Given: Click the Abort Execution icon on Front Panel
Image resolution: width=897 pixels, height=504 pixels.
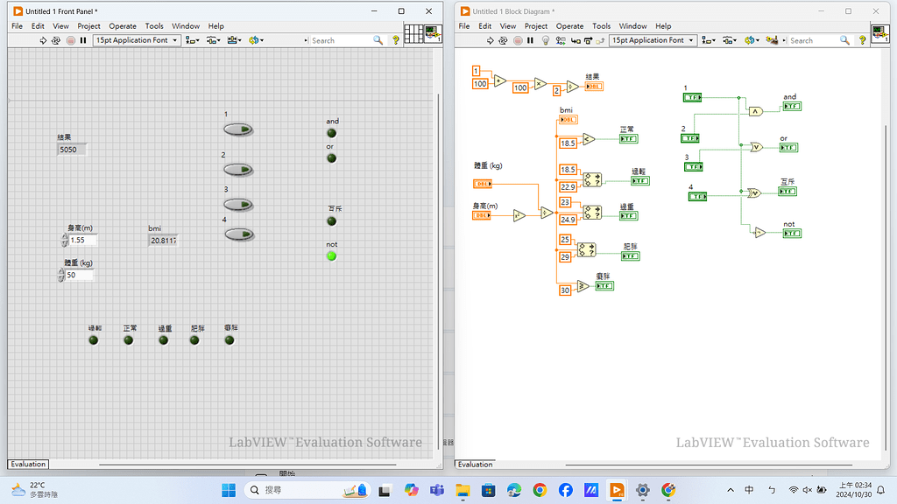Looking at the screenshot, I should (x=70, y=40).
